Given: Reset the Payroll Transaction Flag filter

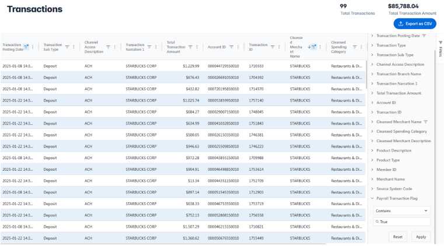Looking at the screenshot, I should pyautogui.click(x=397, y=237).
